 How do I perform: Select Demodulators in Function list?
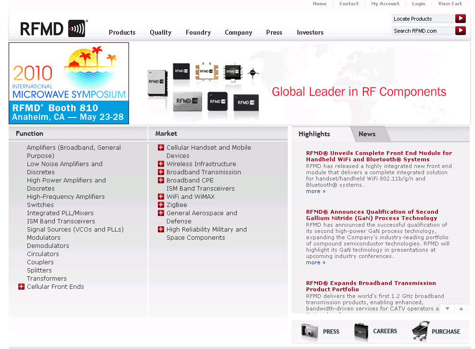tap(48, 246)
